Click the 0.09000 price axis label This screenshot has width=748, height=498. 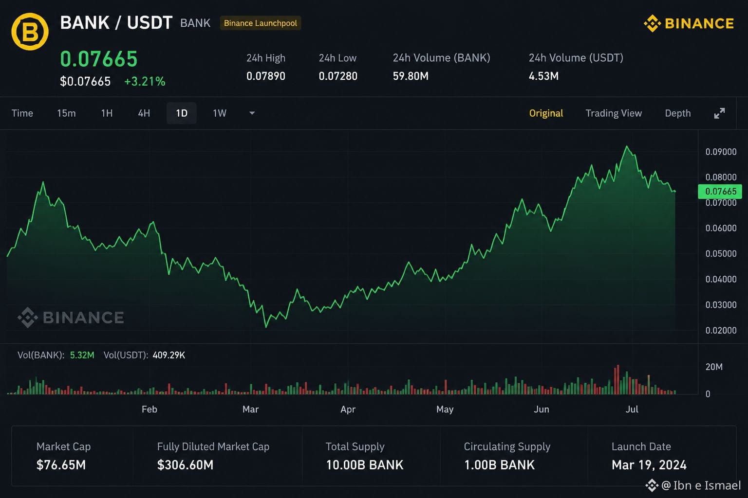[x=721, y=152]
